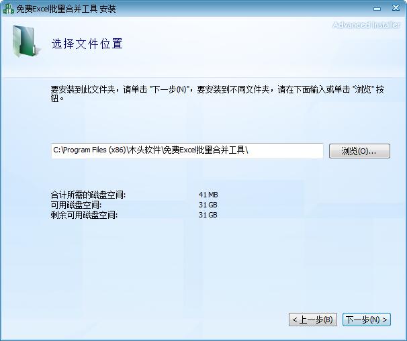The width and height of the screenshot is (407, 341).
Task: Click the window title 免费Excel批量合并工具 安装
Action: [66, 9]
